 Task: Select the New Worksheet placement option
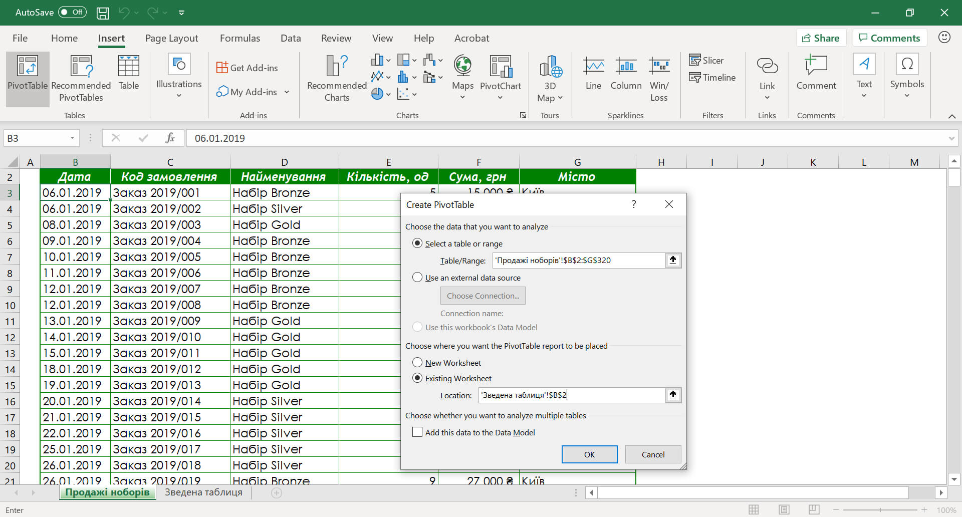(x=417, y=362)
